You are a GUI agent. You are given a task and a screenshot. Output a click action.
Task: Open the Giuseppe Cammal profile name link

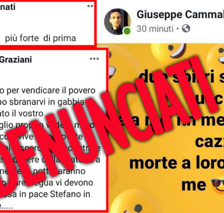(x=180, y=15)
